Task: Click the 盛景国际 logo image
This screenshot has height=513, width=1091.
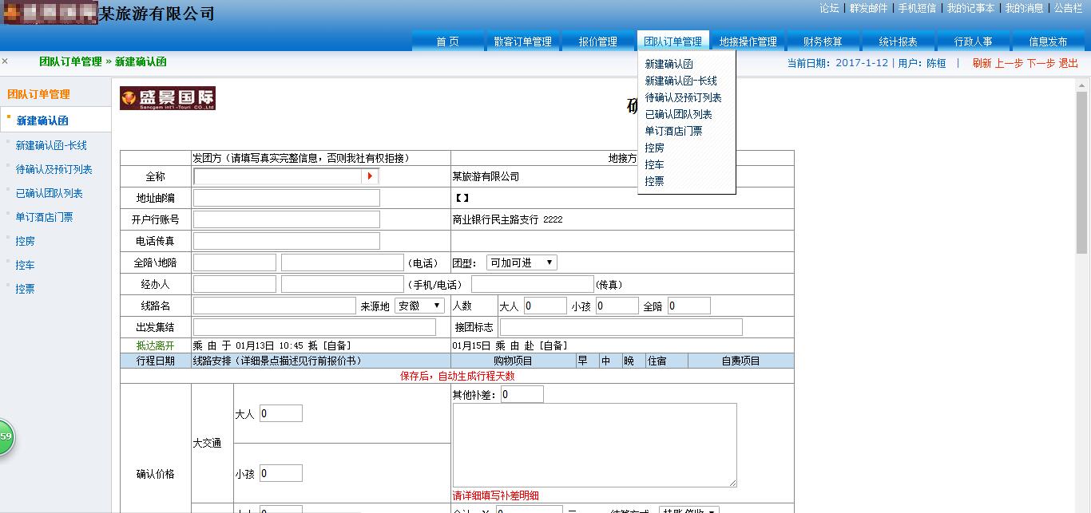Action: pyautogui.click(x=168, y=98)
